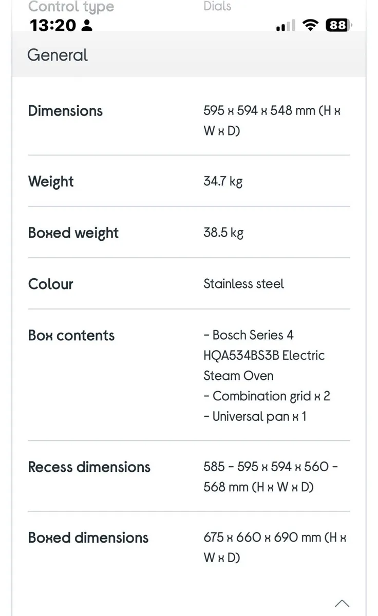This screenshot has height=616, width=378.
Task: Click the Stainless steel colour value
Action: point(243,284)
